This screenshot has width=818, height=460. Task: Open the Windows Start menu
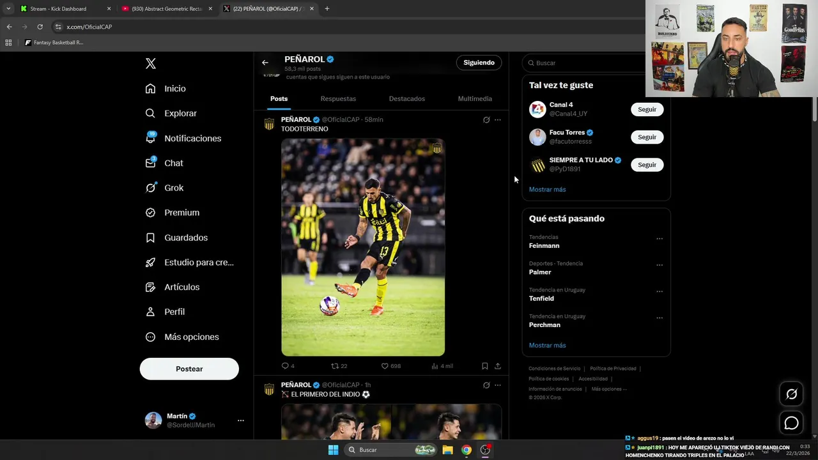point(333,450)
